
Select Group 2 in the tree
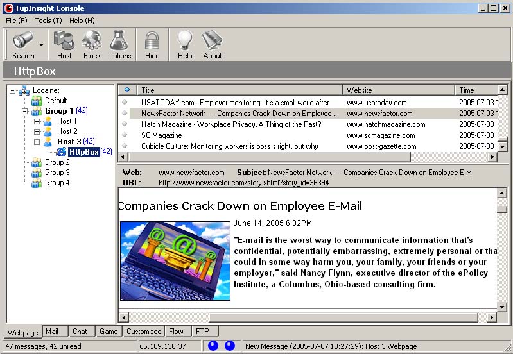coord(57,162)
